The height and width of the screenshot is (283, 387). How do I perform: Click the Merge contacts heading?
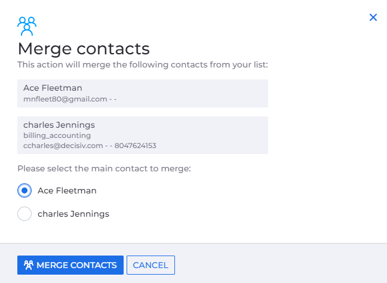tap(83, 48)
